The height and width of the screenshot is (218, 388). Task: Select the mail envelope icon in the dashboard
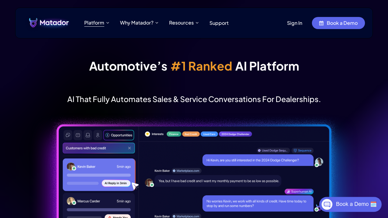tap(78, 135)
